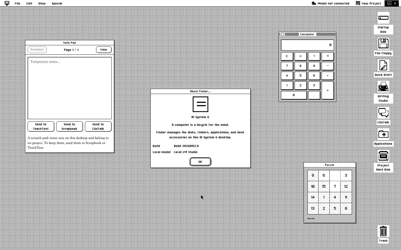Click the Calculator divide key
The width and height of the screenshot is (401, 250).
(314, 56)
